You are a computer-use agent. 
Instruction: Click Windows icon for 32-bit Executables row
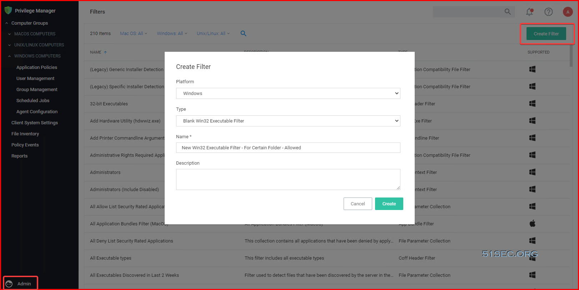point(532,104)
